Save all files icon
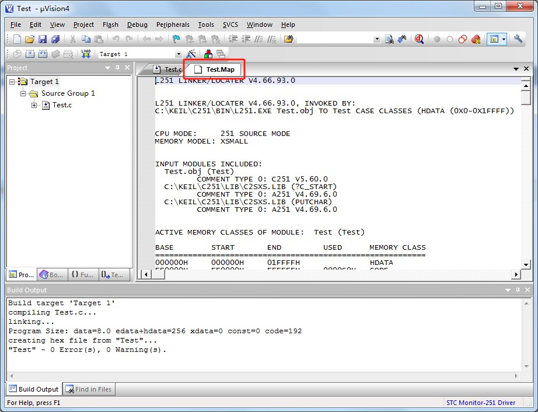This screenshot has height=412, width=538. tap(55, 39)
